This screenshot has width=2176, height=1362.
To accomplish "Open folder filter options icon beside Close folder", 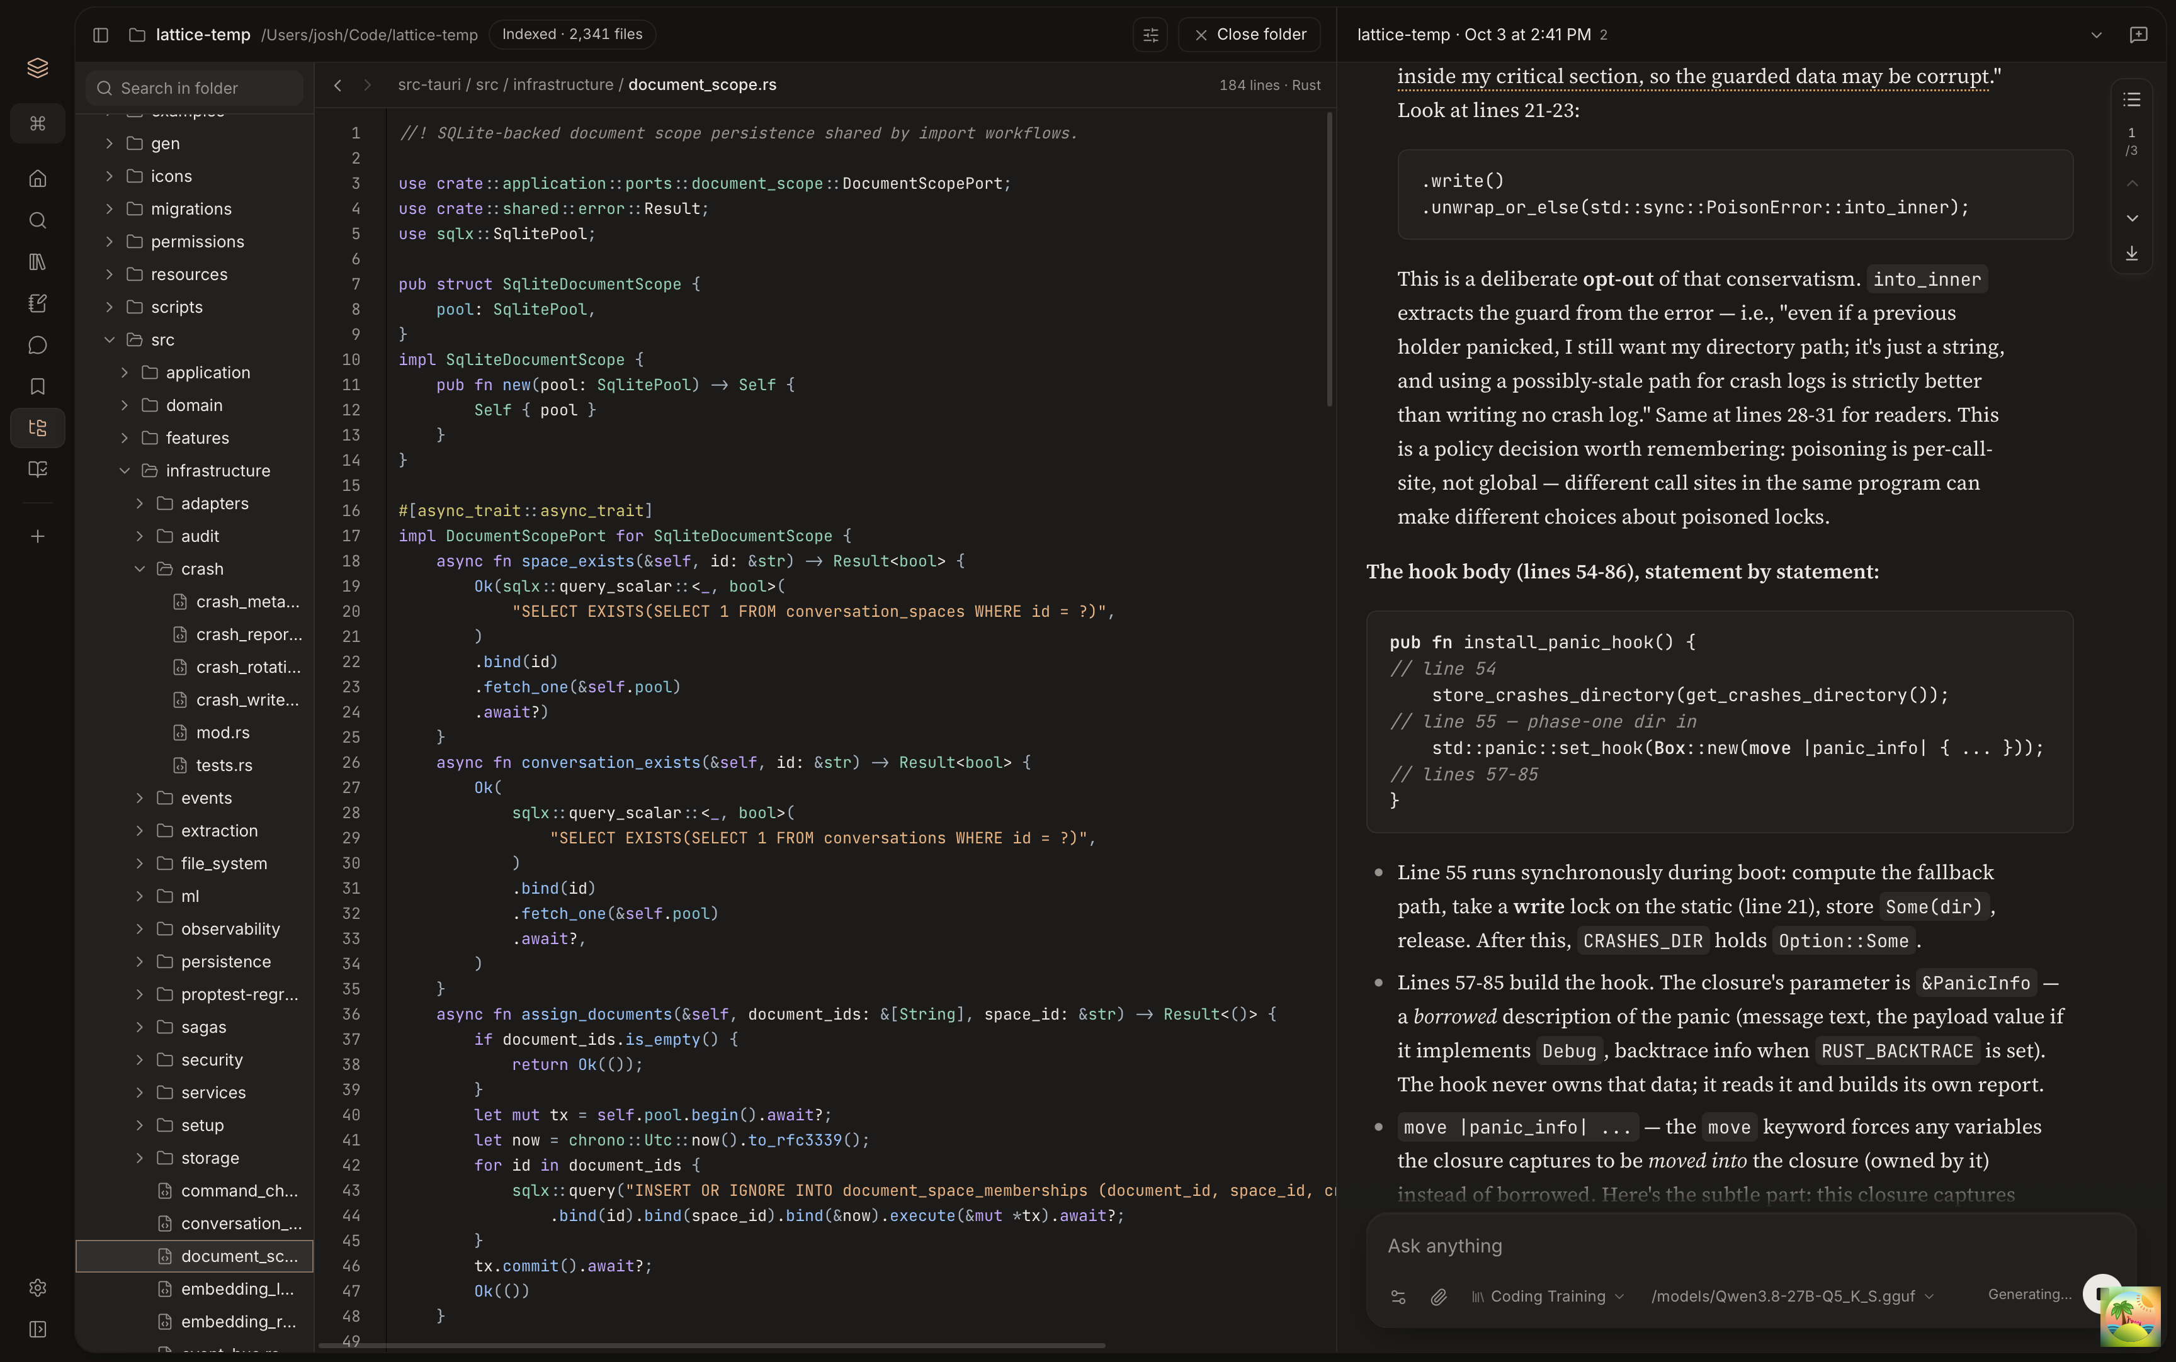I will tap(1150, 34).
